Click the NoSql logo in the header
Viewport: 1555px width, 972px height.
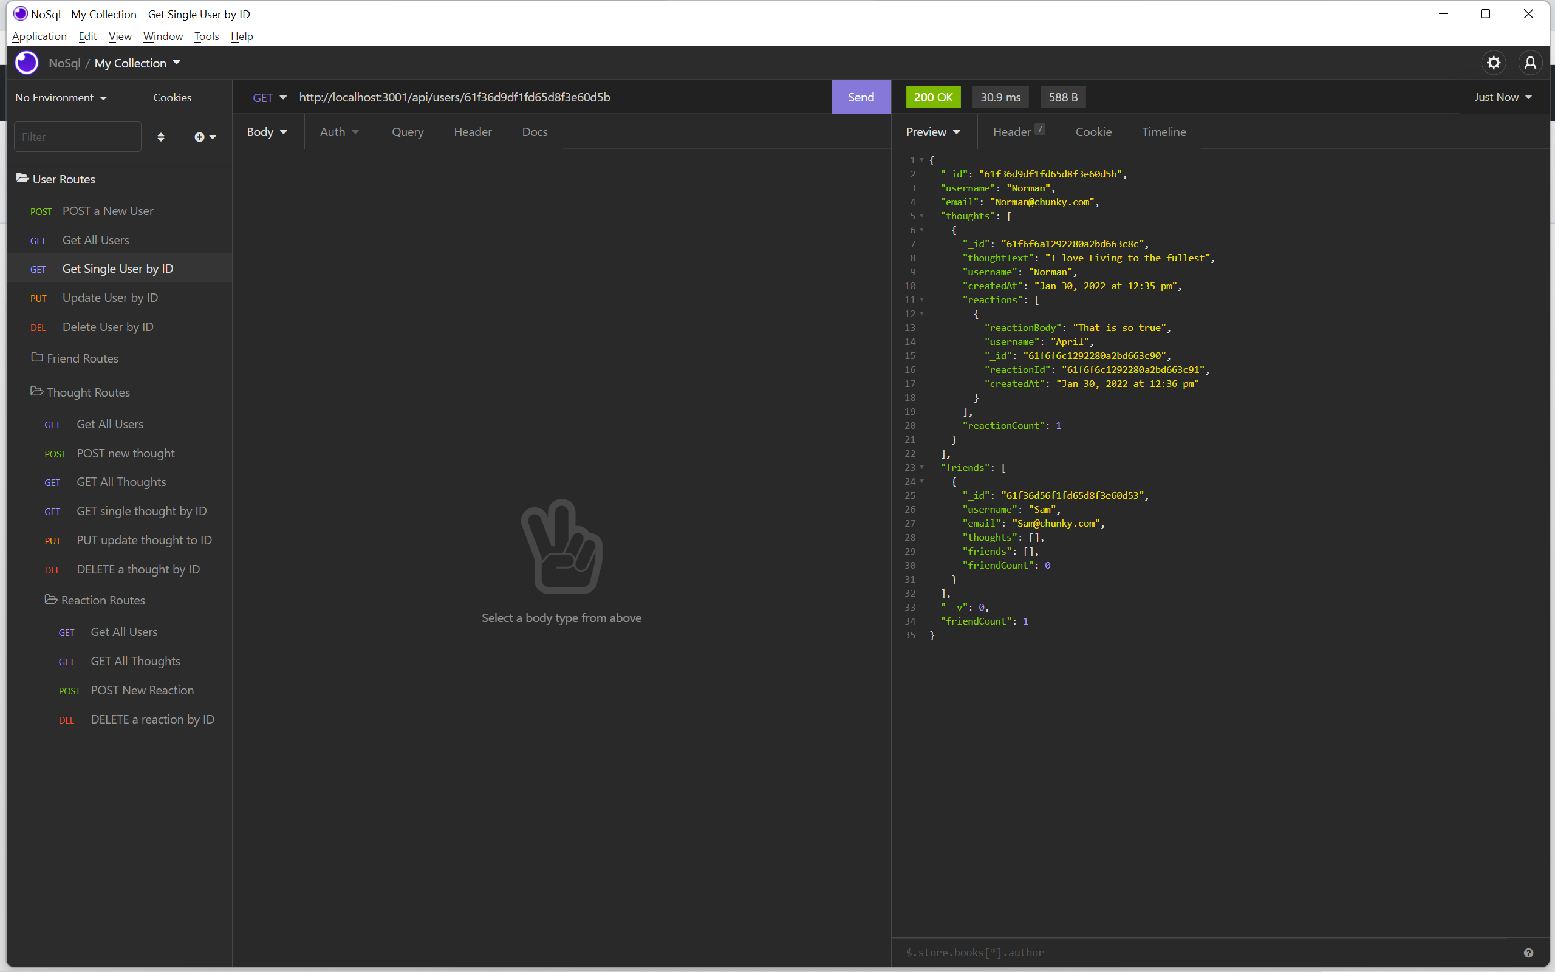point(26,63)
